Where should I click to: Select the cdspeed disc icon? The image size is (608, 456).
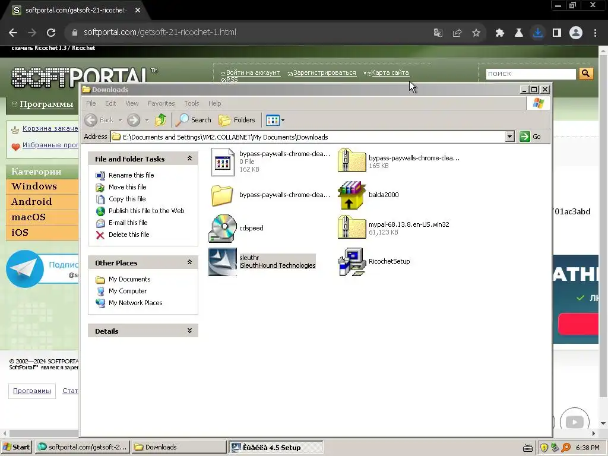(223, 228)
